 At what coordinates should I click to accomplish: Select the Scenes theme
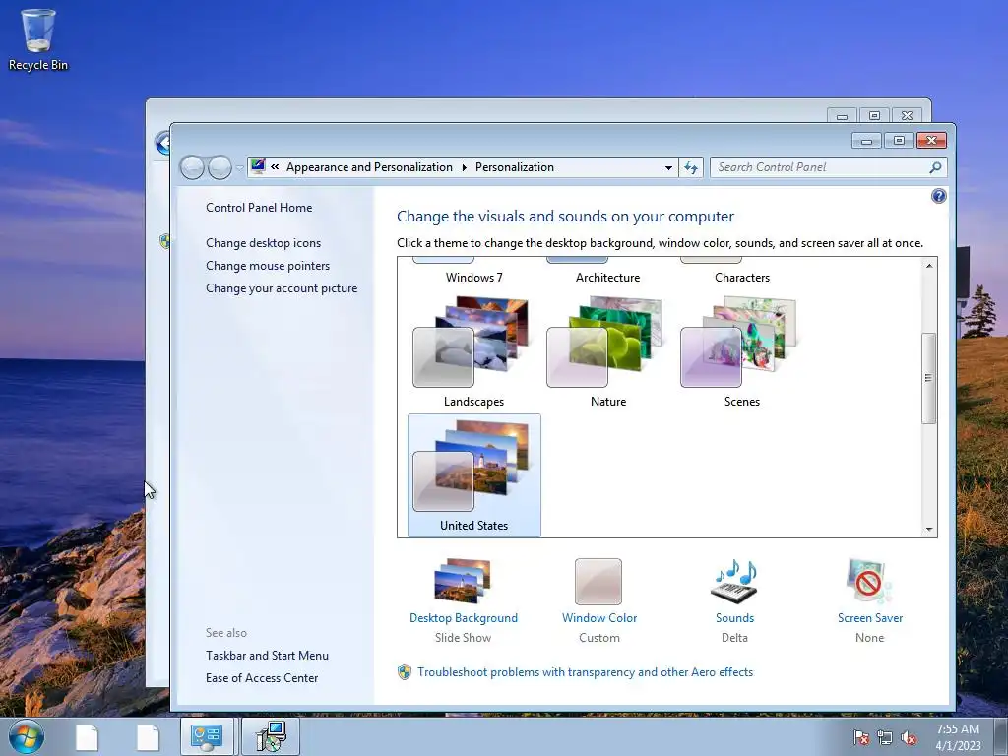pos(742,351)
